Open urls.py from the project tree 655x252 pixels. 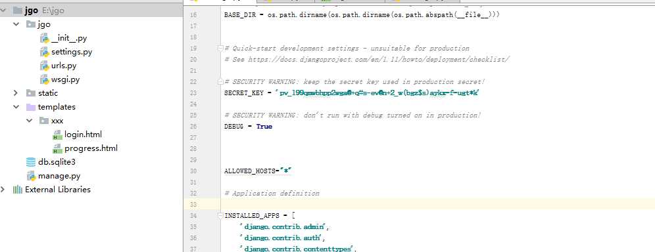[x=64, y=66]
